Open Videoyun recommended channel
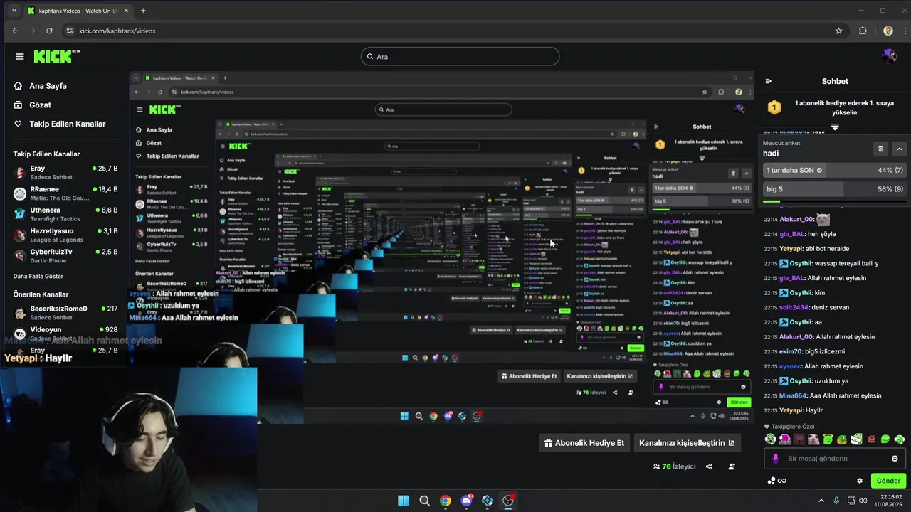The height and width of the screenshot is (512, 911). pyautogui.click(x=65, y=334)
